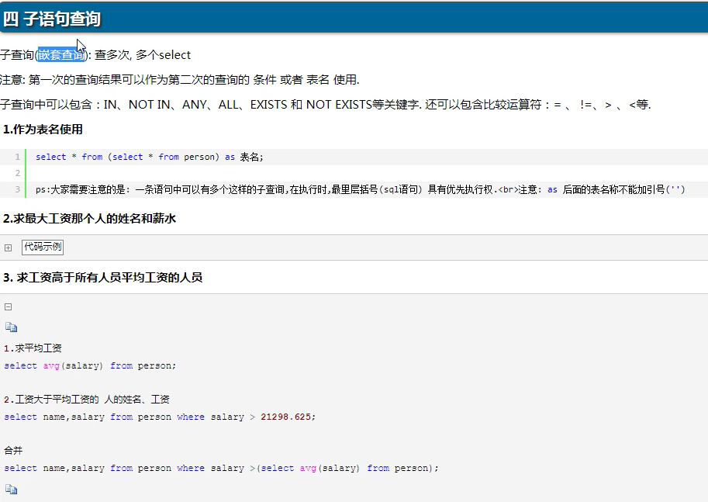
Task: Click the nested subquery (select avg(salary) from person)
Action: click(345, 468)
